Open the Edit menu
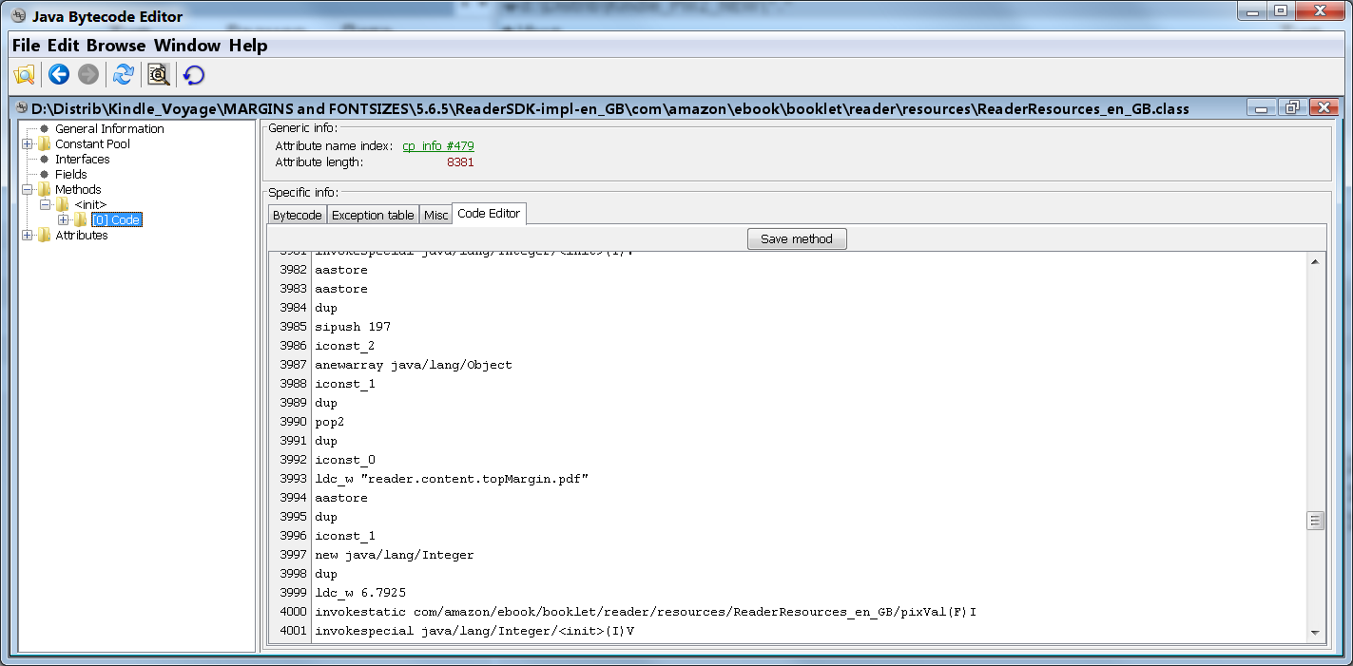 65,46
